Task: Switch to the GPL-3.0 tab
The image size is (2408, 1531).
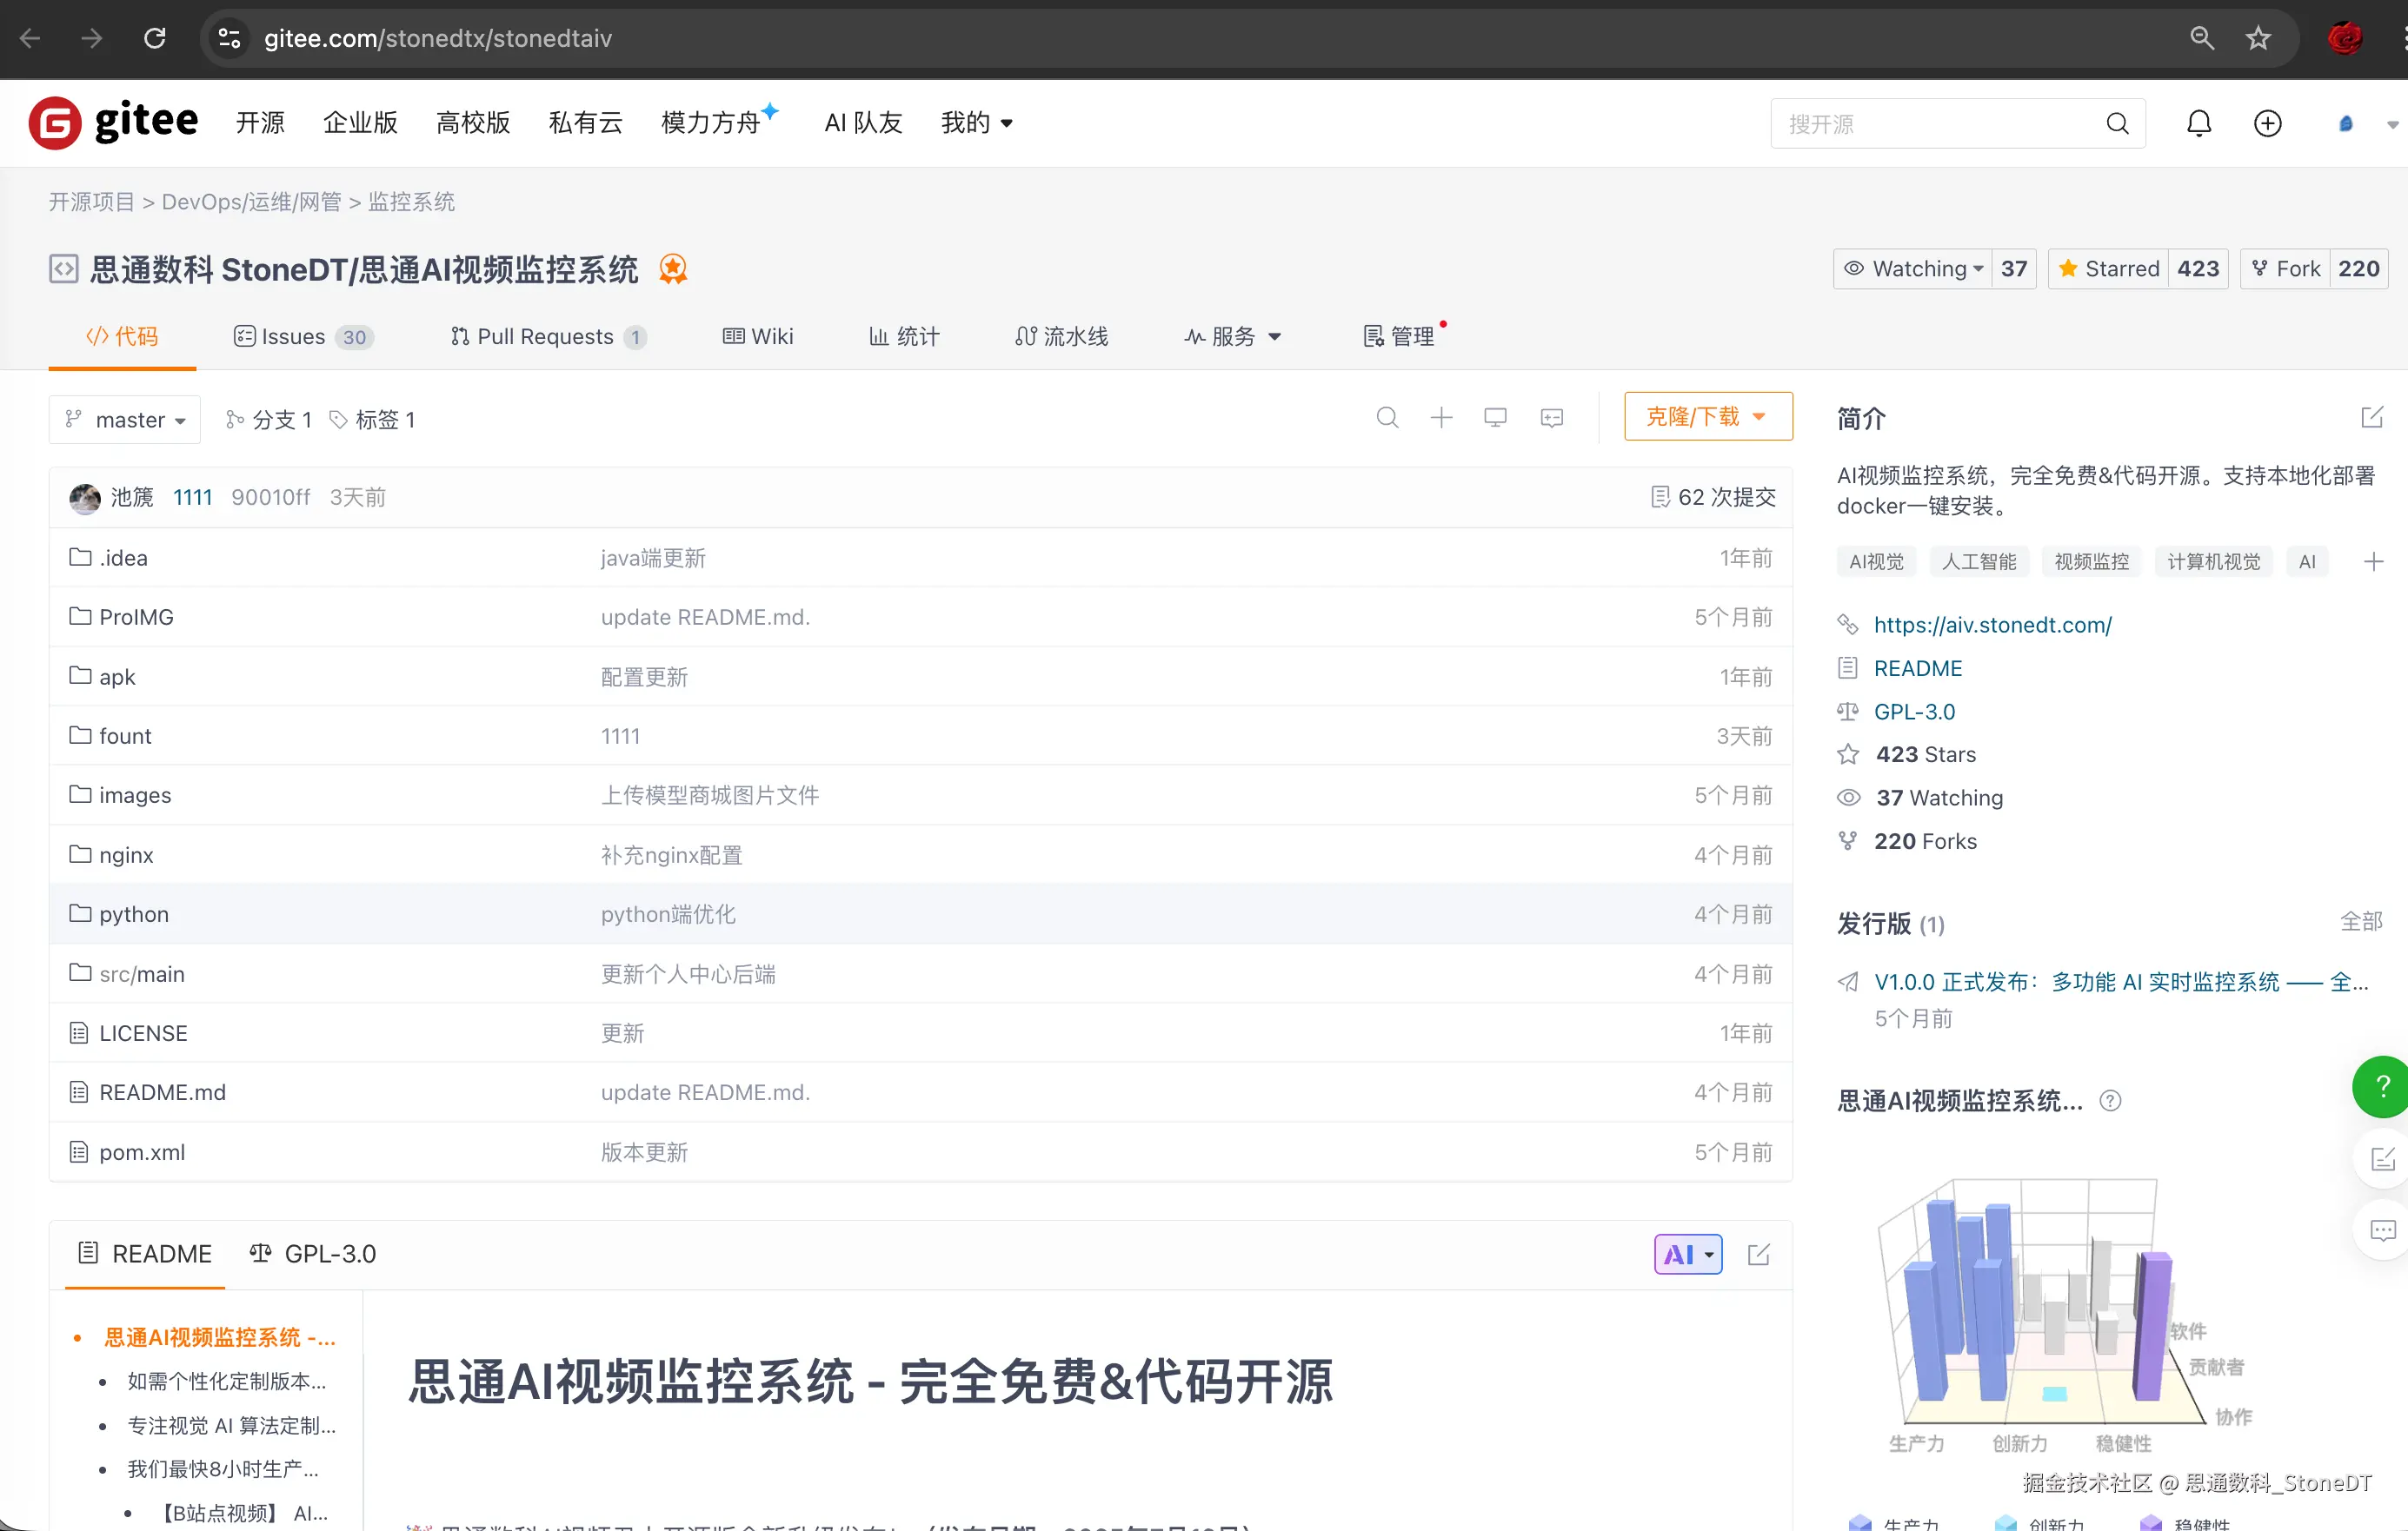Action: coord(313,1254)
